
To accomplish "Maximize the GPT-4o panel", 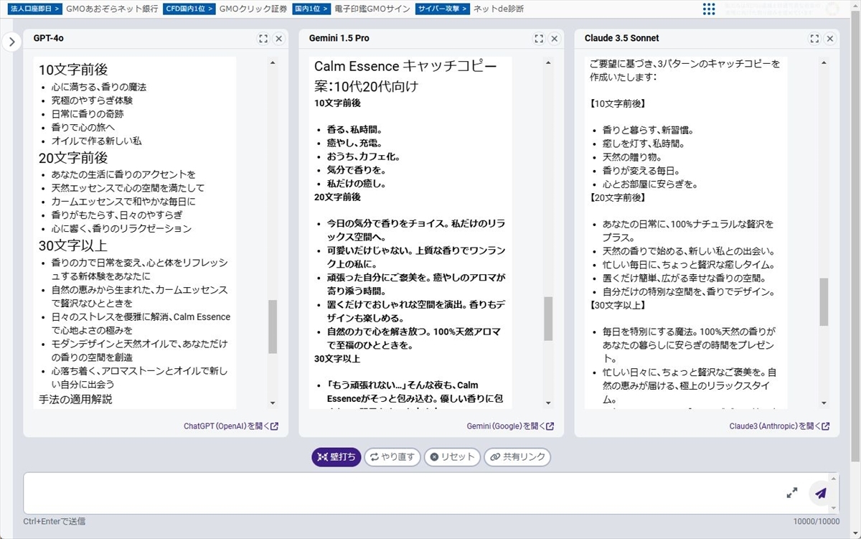I will tap(263, 39).
